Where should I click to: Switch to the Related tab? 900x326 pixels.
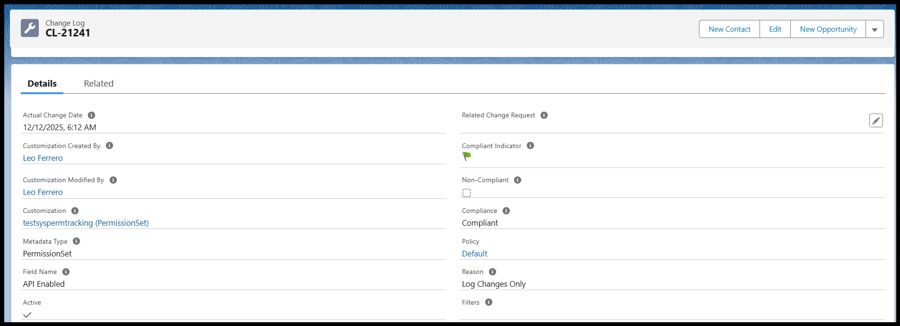pos(98,84)
